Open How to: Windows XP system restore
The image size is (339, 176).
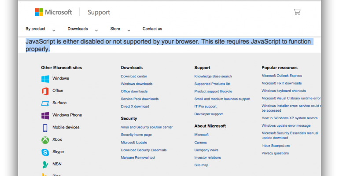[290, 118]
